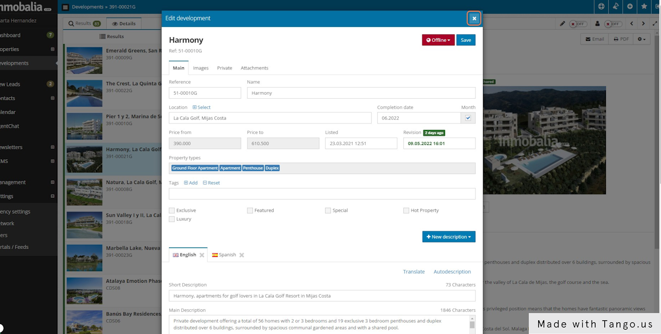This screenshot has height=334, width=661.
Task: Close the Edit development dialog
Action: click(x=474, y=18)
